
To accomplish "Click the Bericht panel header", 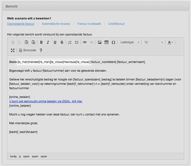I will click(95, 6).
